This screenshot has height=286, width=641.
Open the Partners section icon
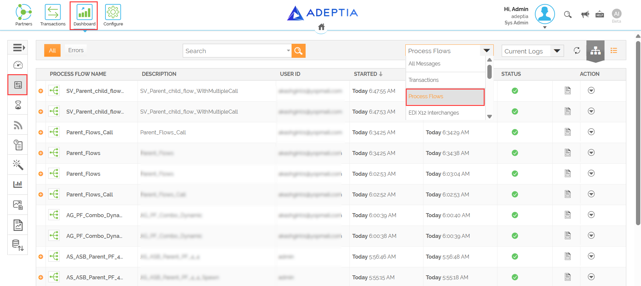(x=24, y=12)
